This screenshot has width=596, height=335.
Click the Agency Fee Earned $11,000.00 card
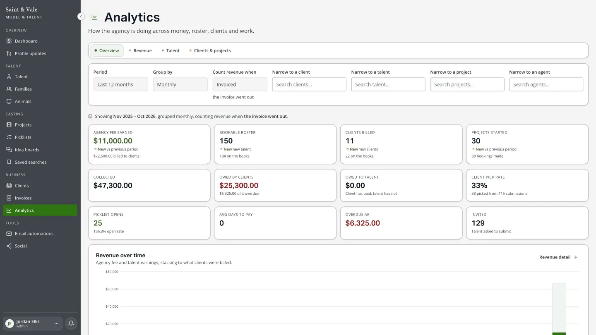pos(149,144)
